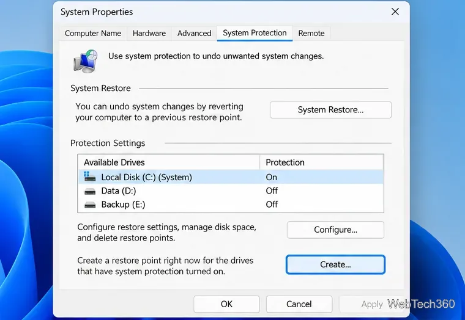Select the System Protection tab

tap(255, 33)
